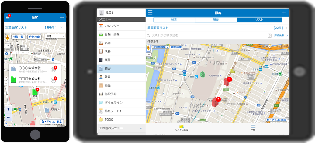Click the タイムライン speech bubble icon
315x143 pixels.
[x=101, y=102]
